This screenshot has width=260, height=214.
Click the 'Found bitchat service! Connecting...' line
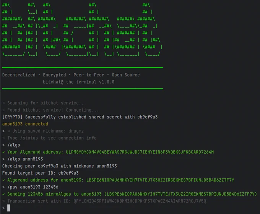pyautogui.click(x=50, y=110)
